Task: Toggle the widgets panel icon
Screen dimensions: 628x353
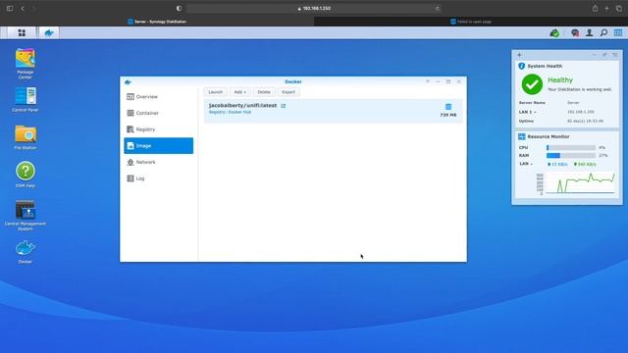Action: click(x=618, y=32)
